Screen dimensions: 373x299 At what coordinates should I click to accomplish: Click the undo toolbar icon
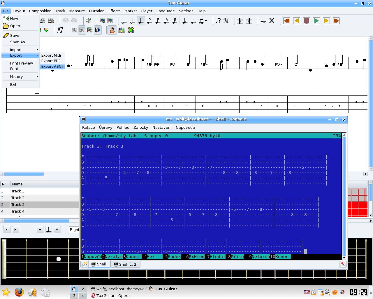pos(66,21)
